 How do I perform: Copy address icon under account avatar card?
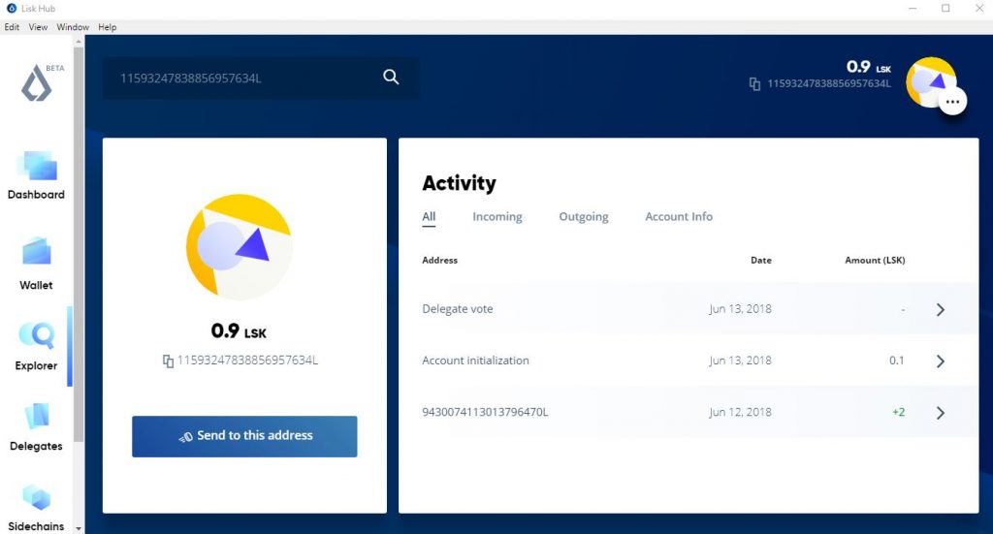tap(168, 361)
